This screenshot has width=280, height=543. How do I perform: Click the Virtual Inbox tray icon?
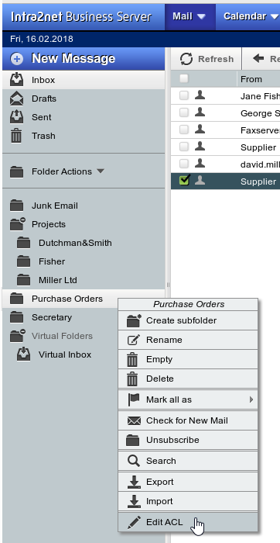[x=23, y=355]
